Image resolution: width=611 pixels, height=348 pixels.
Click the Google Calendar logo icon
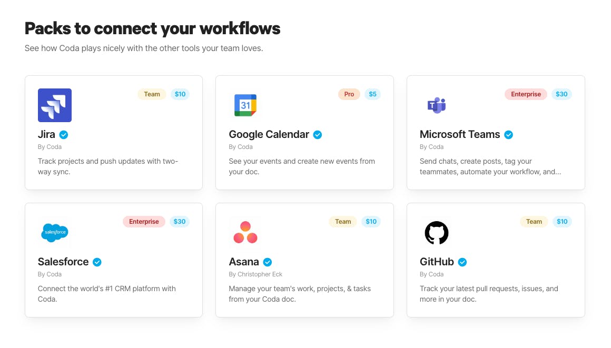coord(245,105)
